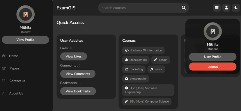Click the View Likes button
This screenshot has width=241, height=111.
coord(73,56)
